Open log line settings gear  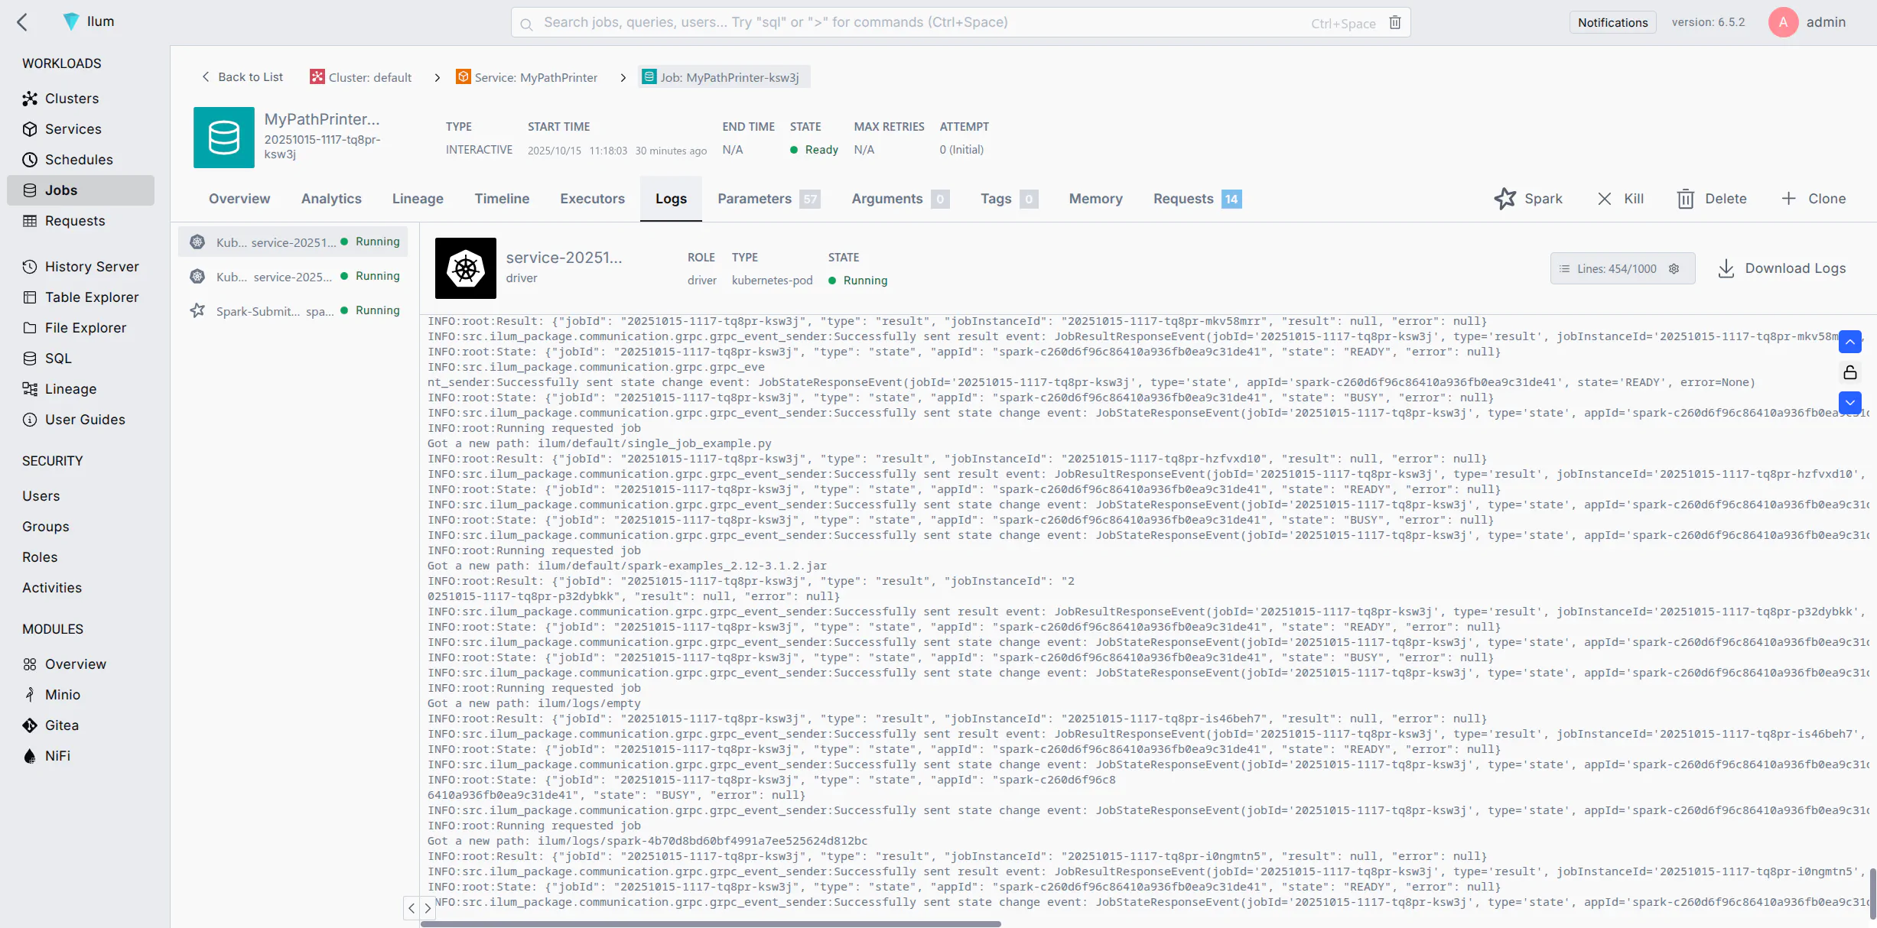pos(1674,269)
